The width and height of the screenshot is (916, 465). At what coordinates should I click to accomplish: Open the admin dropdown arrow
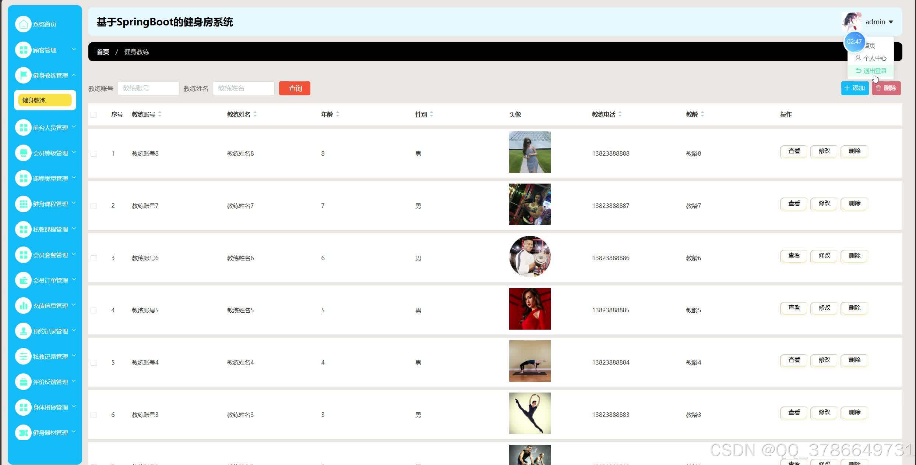[891, 22]
